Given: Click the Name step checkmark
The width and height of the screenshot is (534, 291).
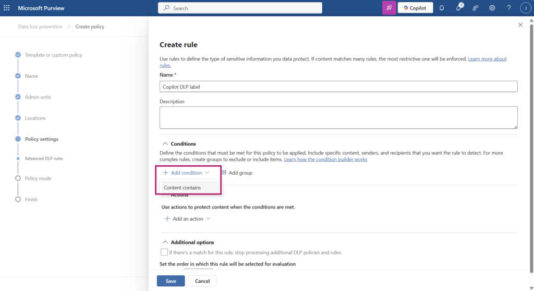Looking at the screenshot, I should (x=18, y=76).
